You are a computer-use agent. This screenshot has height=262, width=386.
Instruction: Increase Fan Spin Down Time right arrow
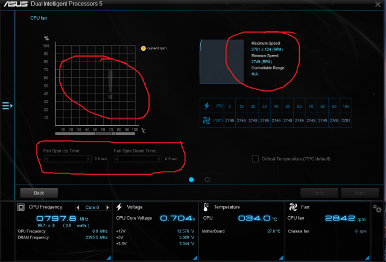[x=159, y=159]
